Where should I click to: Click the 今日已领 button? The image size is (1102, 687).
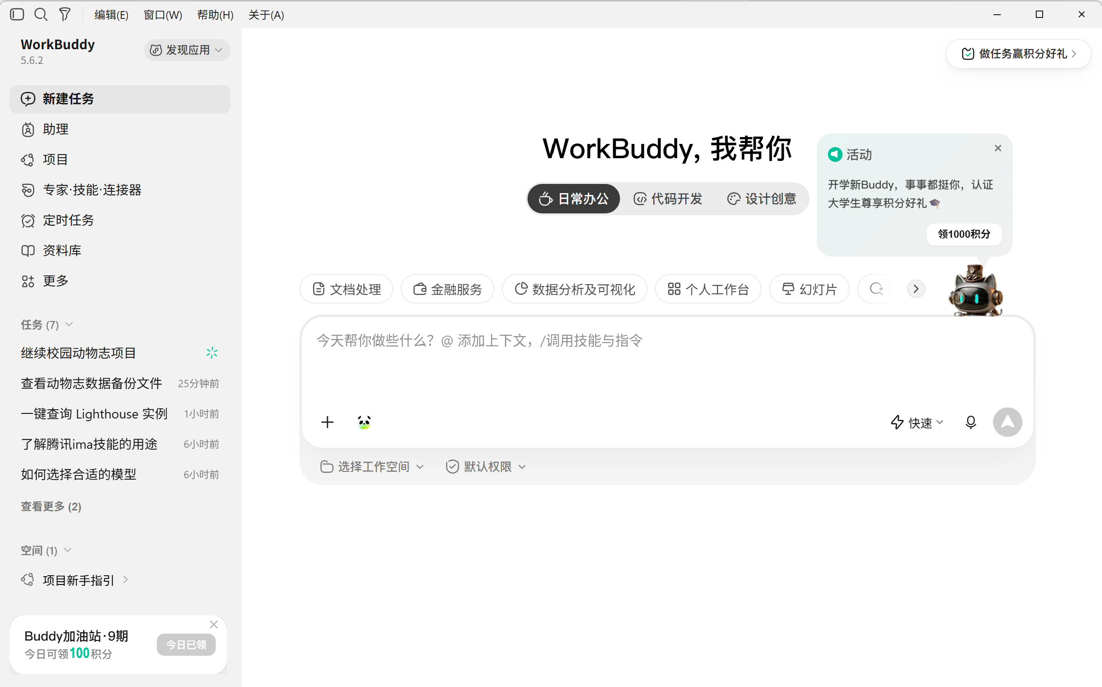(186, 645)
